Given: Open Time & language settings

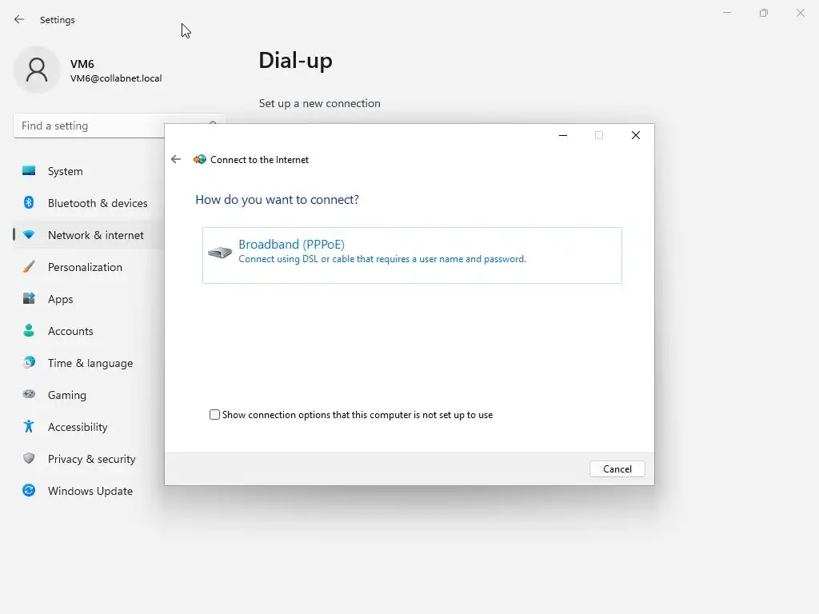Looking at the screenshot, I should [x=89, y=363].
